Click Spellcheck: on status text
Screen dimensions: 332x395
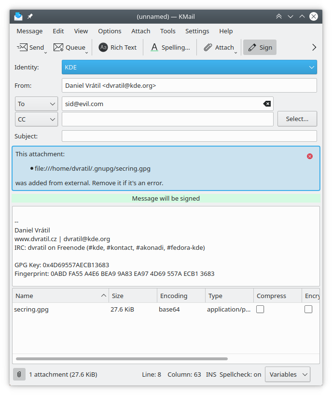[x=240, y=375]
